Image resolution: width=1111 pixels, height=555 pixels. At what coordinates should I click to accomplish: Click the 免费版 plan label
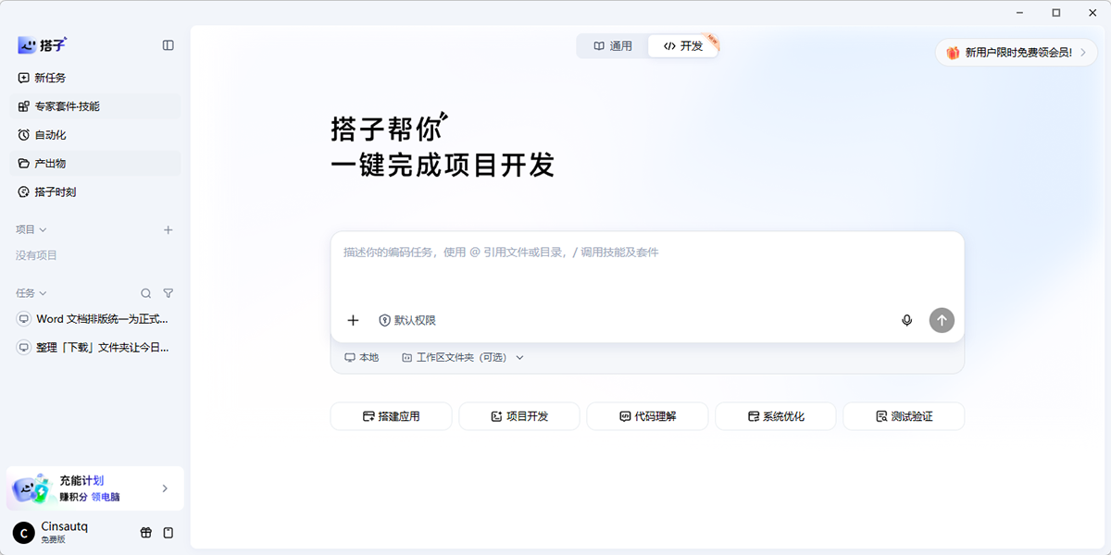[x=53, y=539]
